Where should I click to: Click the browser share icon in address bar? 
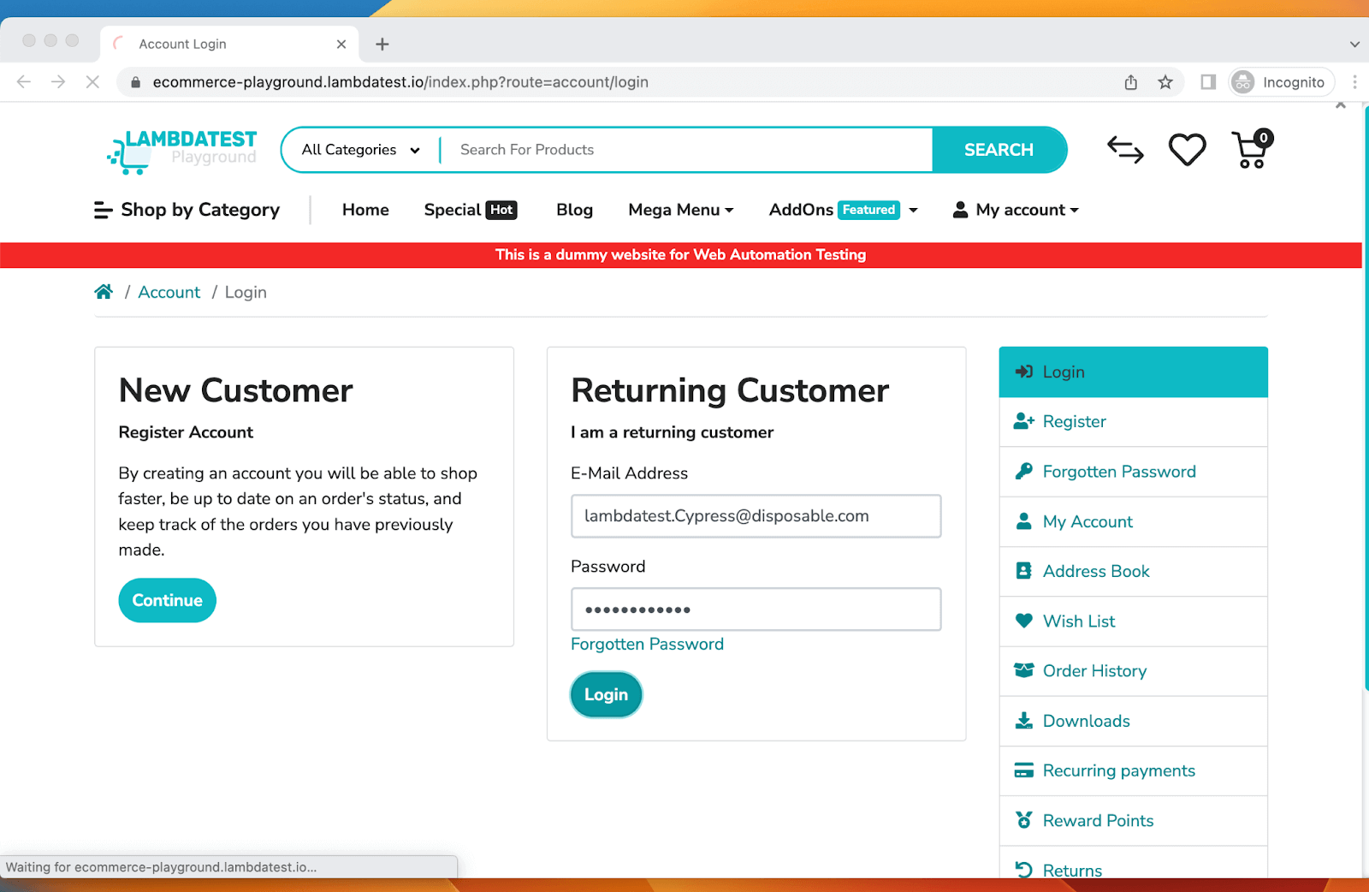(1131, 82)
